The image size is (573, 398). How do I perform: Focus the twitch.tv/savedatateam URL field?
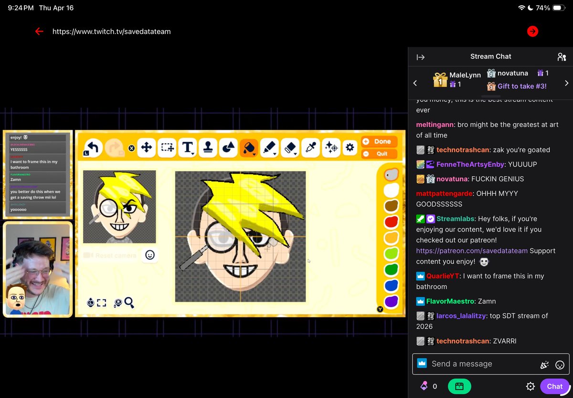111,31
